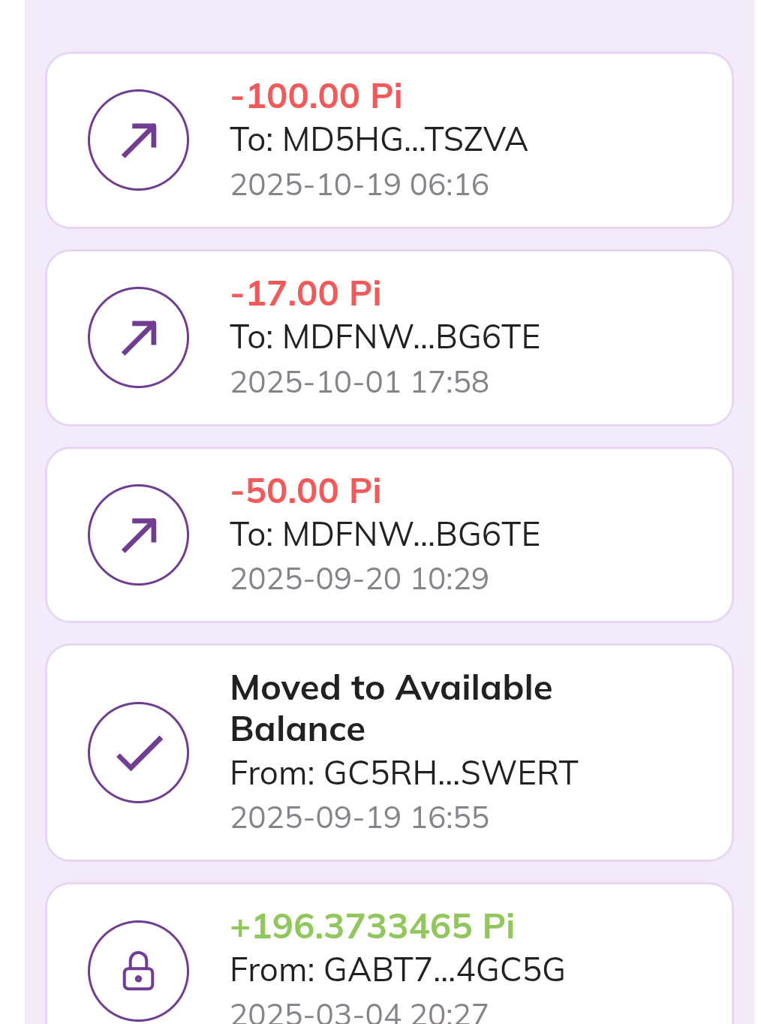This screenshot has height=1024, width=761.
Task: Click the sent arrow icon for -17.00 Pi
Action: (x=138, y=338)
